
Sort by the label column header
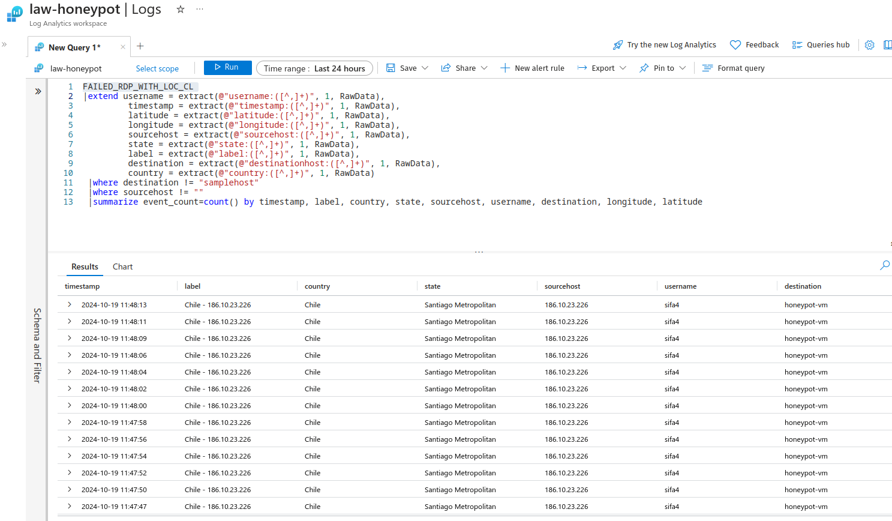click(193, 286)
